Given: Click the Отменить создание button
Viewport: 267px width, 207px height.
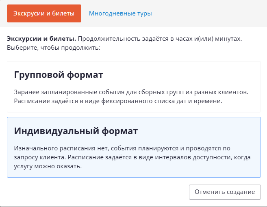Looking at the screenshot, I should coord(225,192).
